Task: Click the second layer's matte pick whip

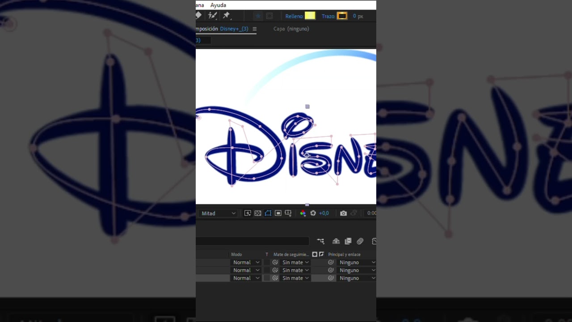Action: [275, 270]
